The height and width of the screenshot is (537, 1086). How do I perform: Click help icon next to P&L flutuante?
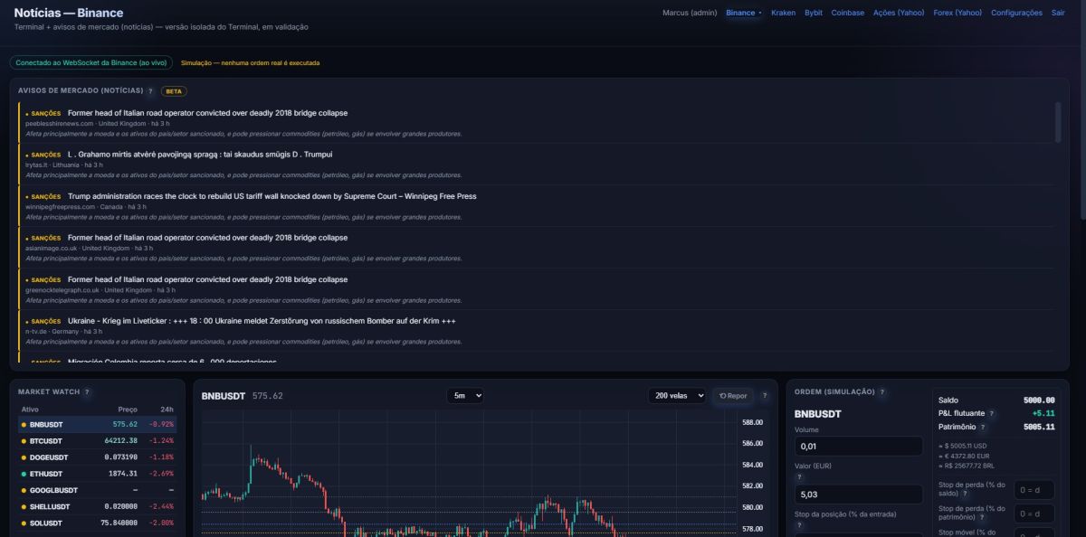[992, 413]
